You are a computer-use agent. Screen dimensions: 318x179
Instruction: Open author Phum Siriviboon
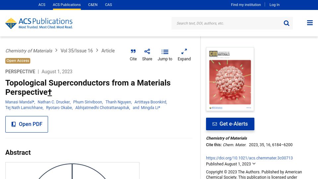[87, 102]
